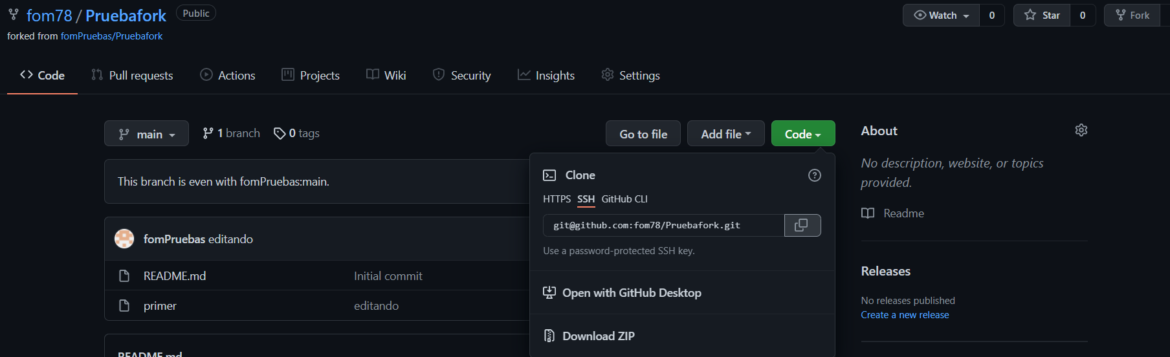
Task: Expand the Add file dropdown
Action: click(x=726, y=134)
